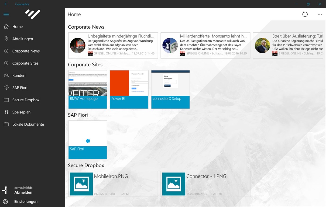The width and height of the screenshot is (326, 207).
Task: Select the Home icon in the sidebar
Action: click(x=6, y=26)
